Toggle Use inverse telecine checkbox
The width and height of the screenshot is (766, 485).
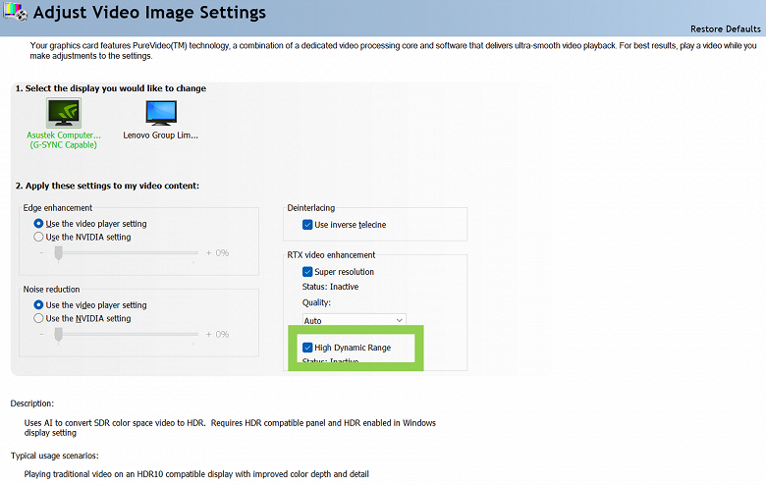click(x=308, y=225)
